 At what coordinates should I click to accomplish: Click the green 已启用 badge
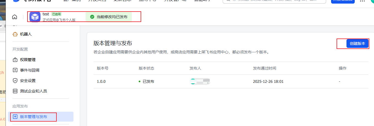pyautogui.click(x=56, y=14)
